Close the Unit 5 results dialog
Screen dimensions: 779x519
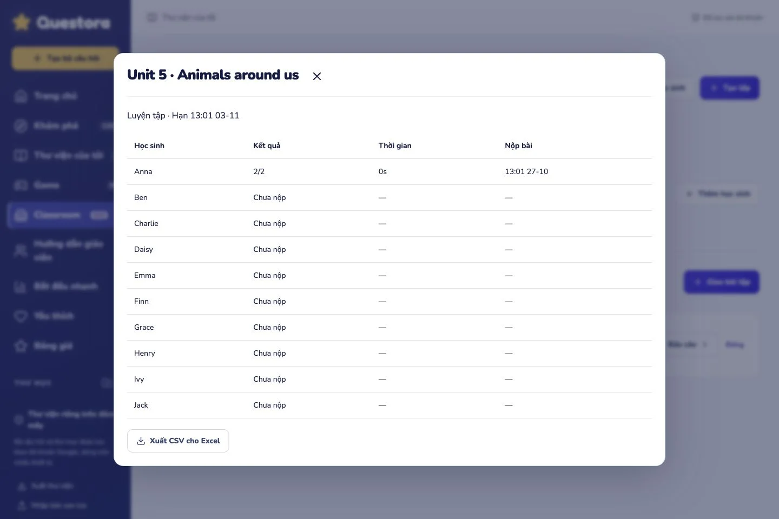(x=317, y=76)
